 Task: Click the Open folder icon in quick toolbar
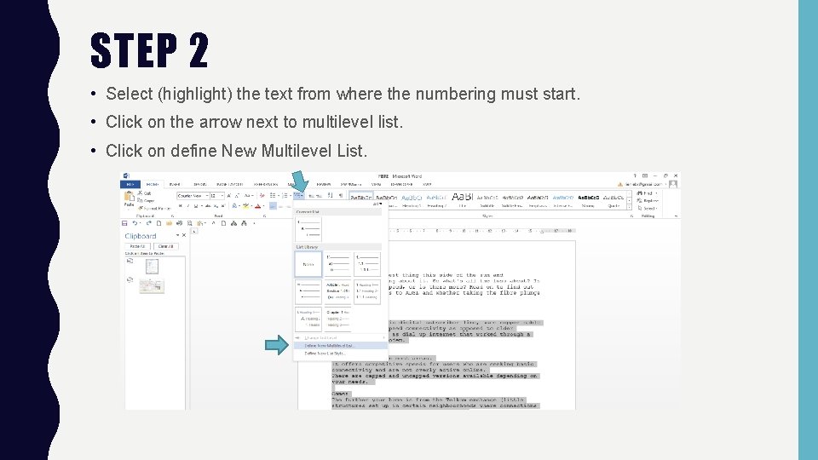pos(170,223)
